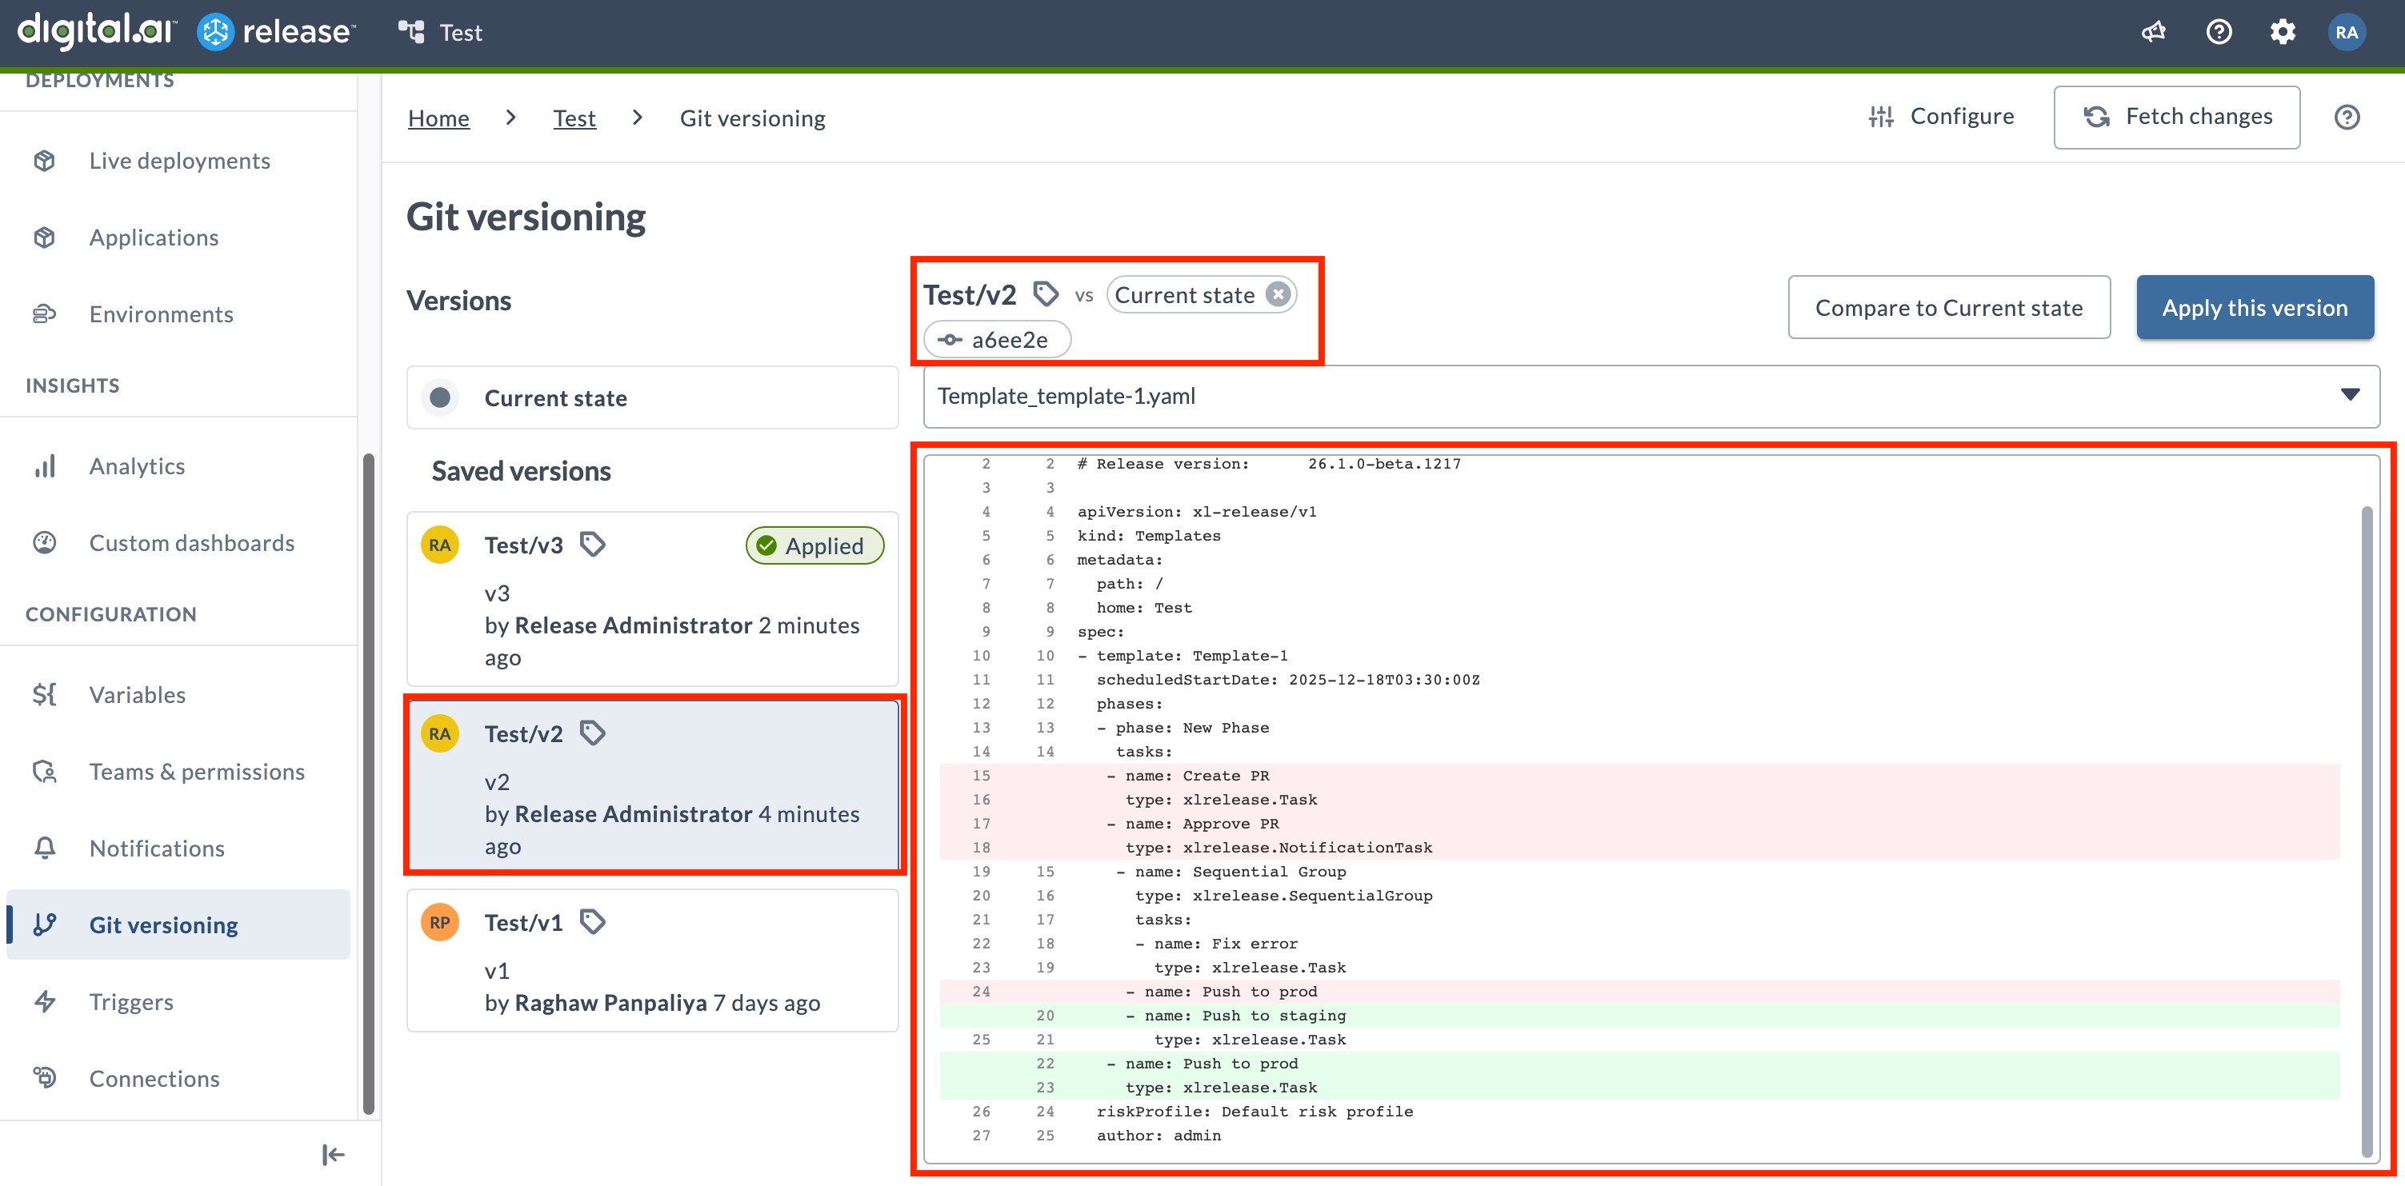Navigate to Environments in the sidebar
The height and width of the screenshot is (1186, 2405).
tap(161, 313)
